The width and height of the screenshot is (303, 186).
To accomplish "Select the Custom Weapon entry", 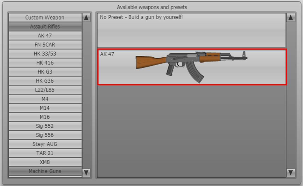I will pyautogui.click(x=45, y=17).
